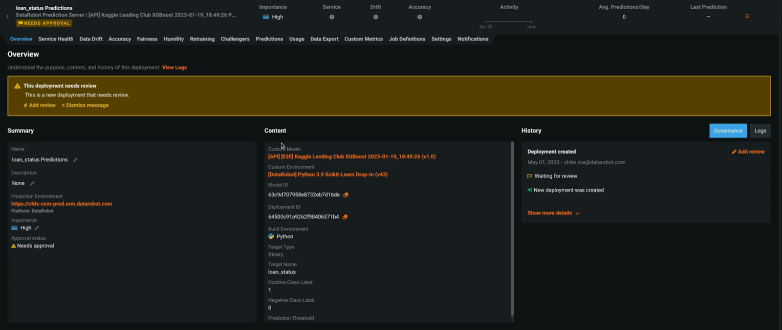This screenshot has width=782, height=330.
Task: Edit importance level with pencil icon
Action: (37, 228)
